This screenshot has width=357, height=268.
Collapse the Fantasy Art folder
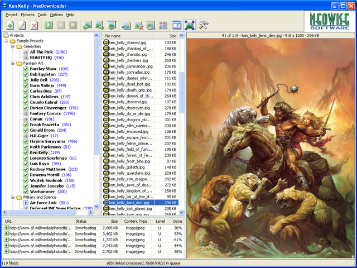click(x=13, y=63)
